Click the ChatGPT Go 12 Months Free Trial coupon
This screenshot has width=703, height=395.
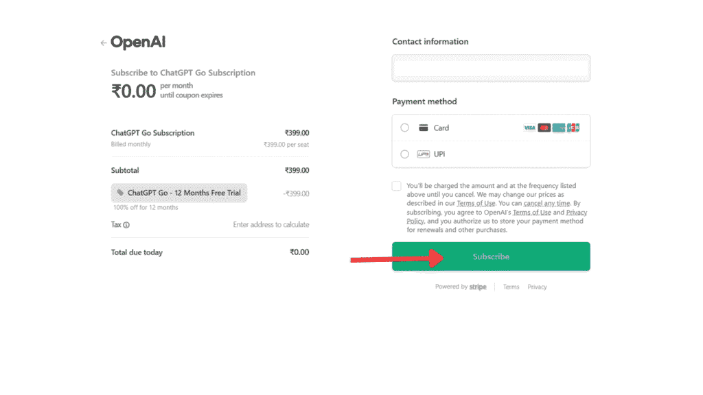[179, 193]
